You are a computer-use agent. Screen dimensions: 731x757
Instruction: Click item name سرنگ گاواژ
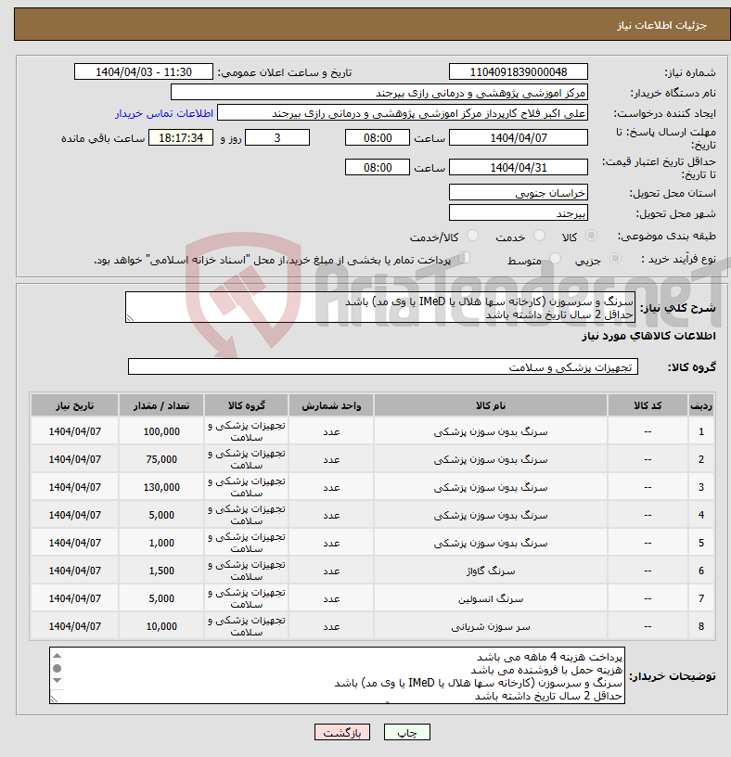491,571
